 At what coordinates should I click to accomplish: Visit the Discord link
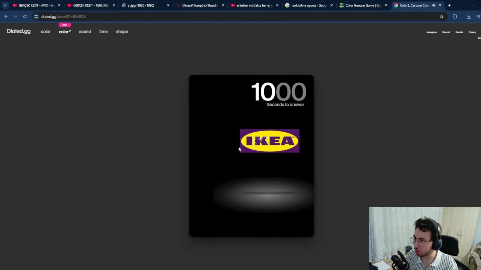coord(446,32)
